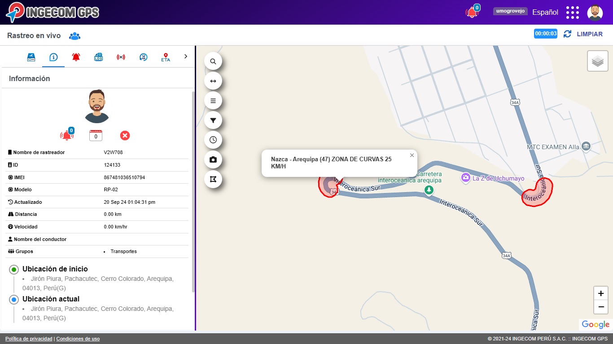Click the map filter funnel button
Viewport: 613px width, 344px height.
(x=213, y=120)
